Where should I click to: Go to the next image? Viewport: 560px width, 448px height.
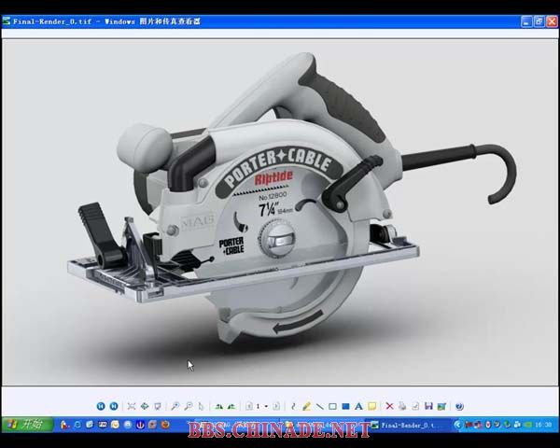click(x=114, y=406)
